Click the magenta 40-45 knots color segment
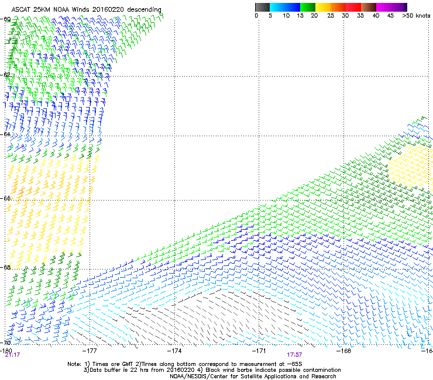Image resolution: width=433 pixels, height=380 pixels. click(384, 7)
